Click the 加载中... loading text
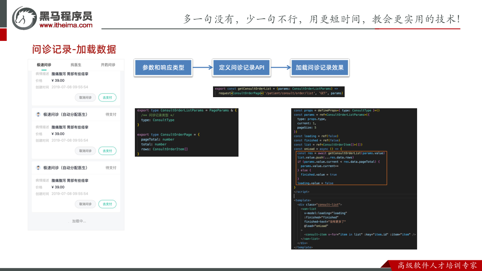The image size is (482, 271). pos(79,221)
